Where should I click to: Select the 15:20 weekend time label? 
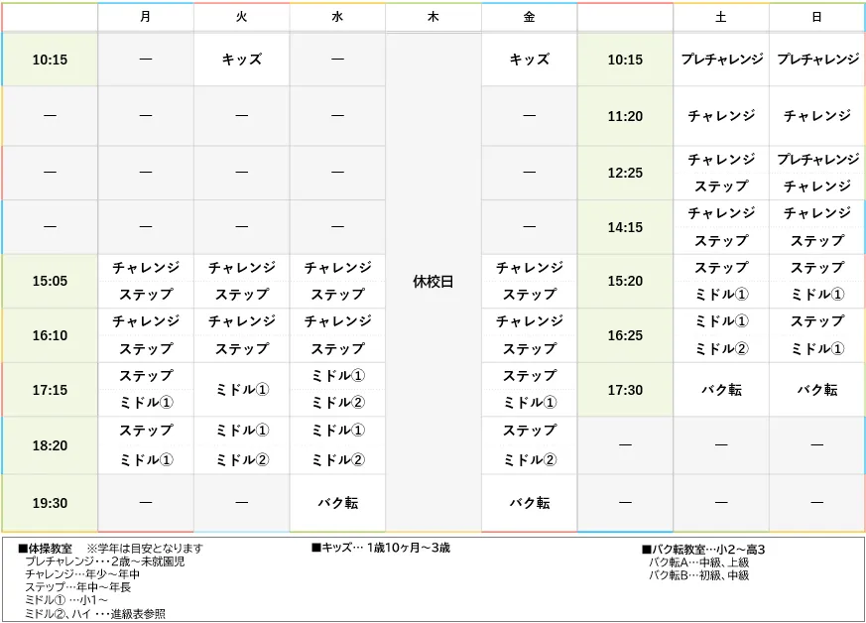tap(625, 281)
